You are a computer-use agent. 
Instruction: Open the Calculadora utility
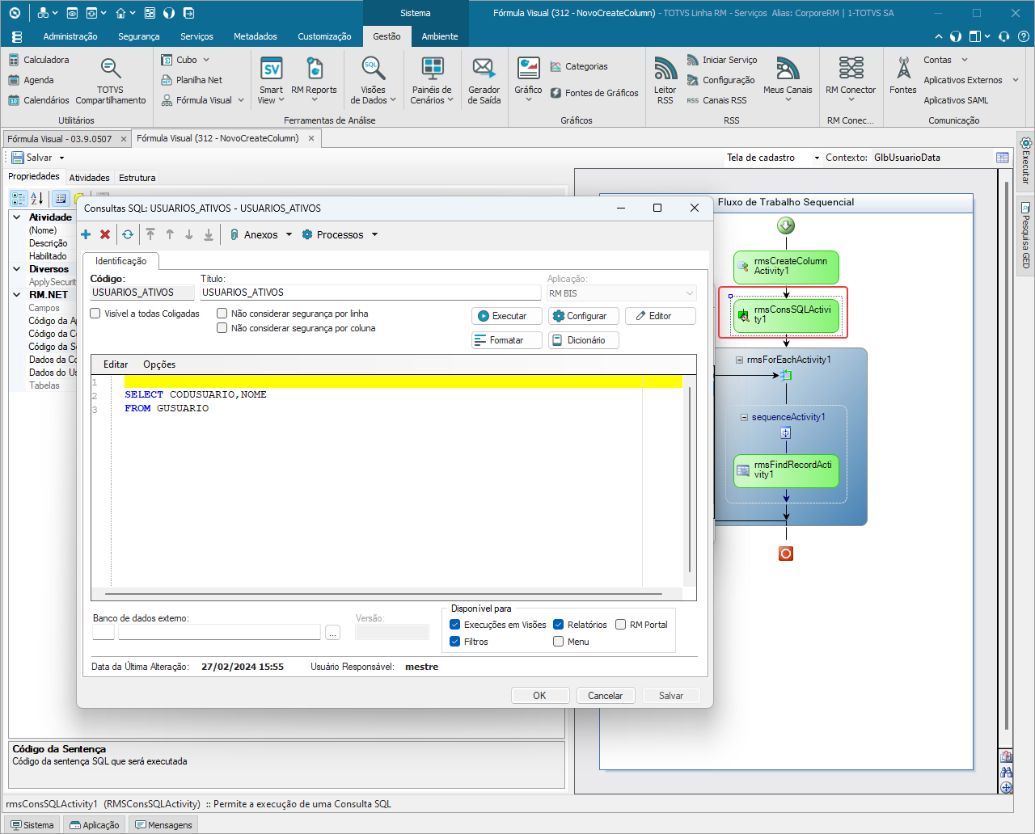(x=39, y=60)
